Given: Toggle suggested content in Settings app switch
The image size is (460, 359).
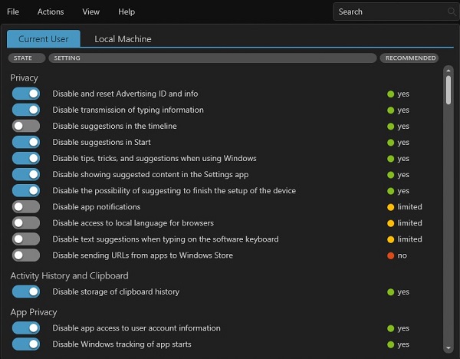Looking at the screenshot, I should (x=26, y=174).
